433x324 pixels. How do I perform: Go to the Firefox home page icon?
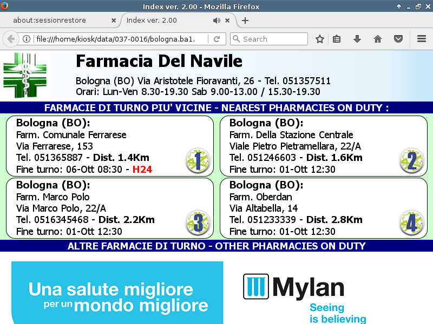[x=378, y=39]
